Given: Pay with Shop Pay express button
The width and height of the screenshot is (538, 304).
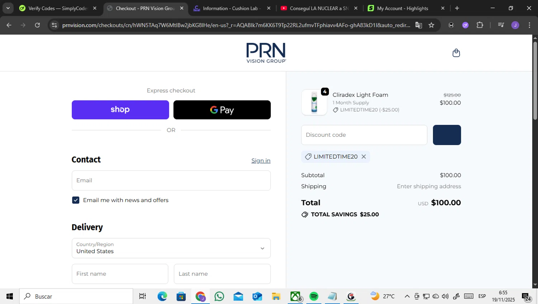Looking at the screenshot, I should tap(120, 110).
